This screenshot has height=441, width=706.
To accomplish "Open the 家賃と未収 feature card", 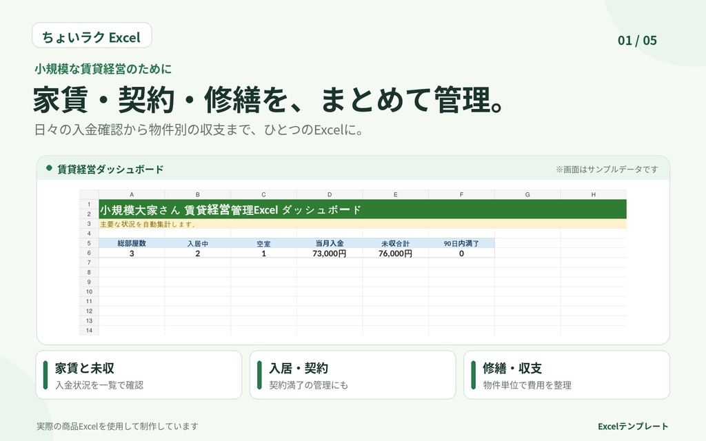I will [139, 375].
